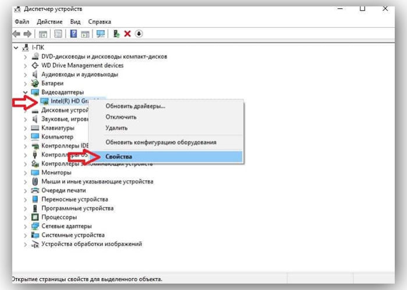Choose Отключить in the context menu
The height and width of the screenshot is (290, 407).
coord(121,117)
